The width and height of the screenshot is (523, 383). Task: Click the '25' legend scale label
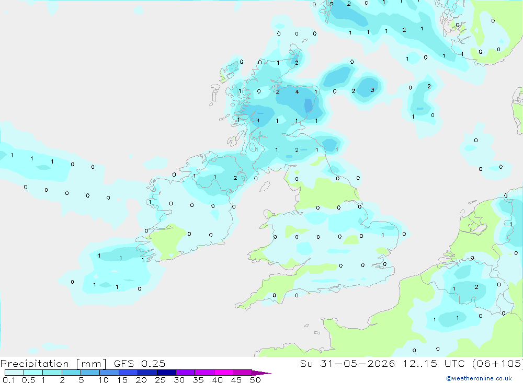(161, 380)
